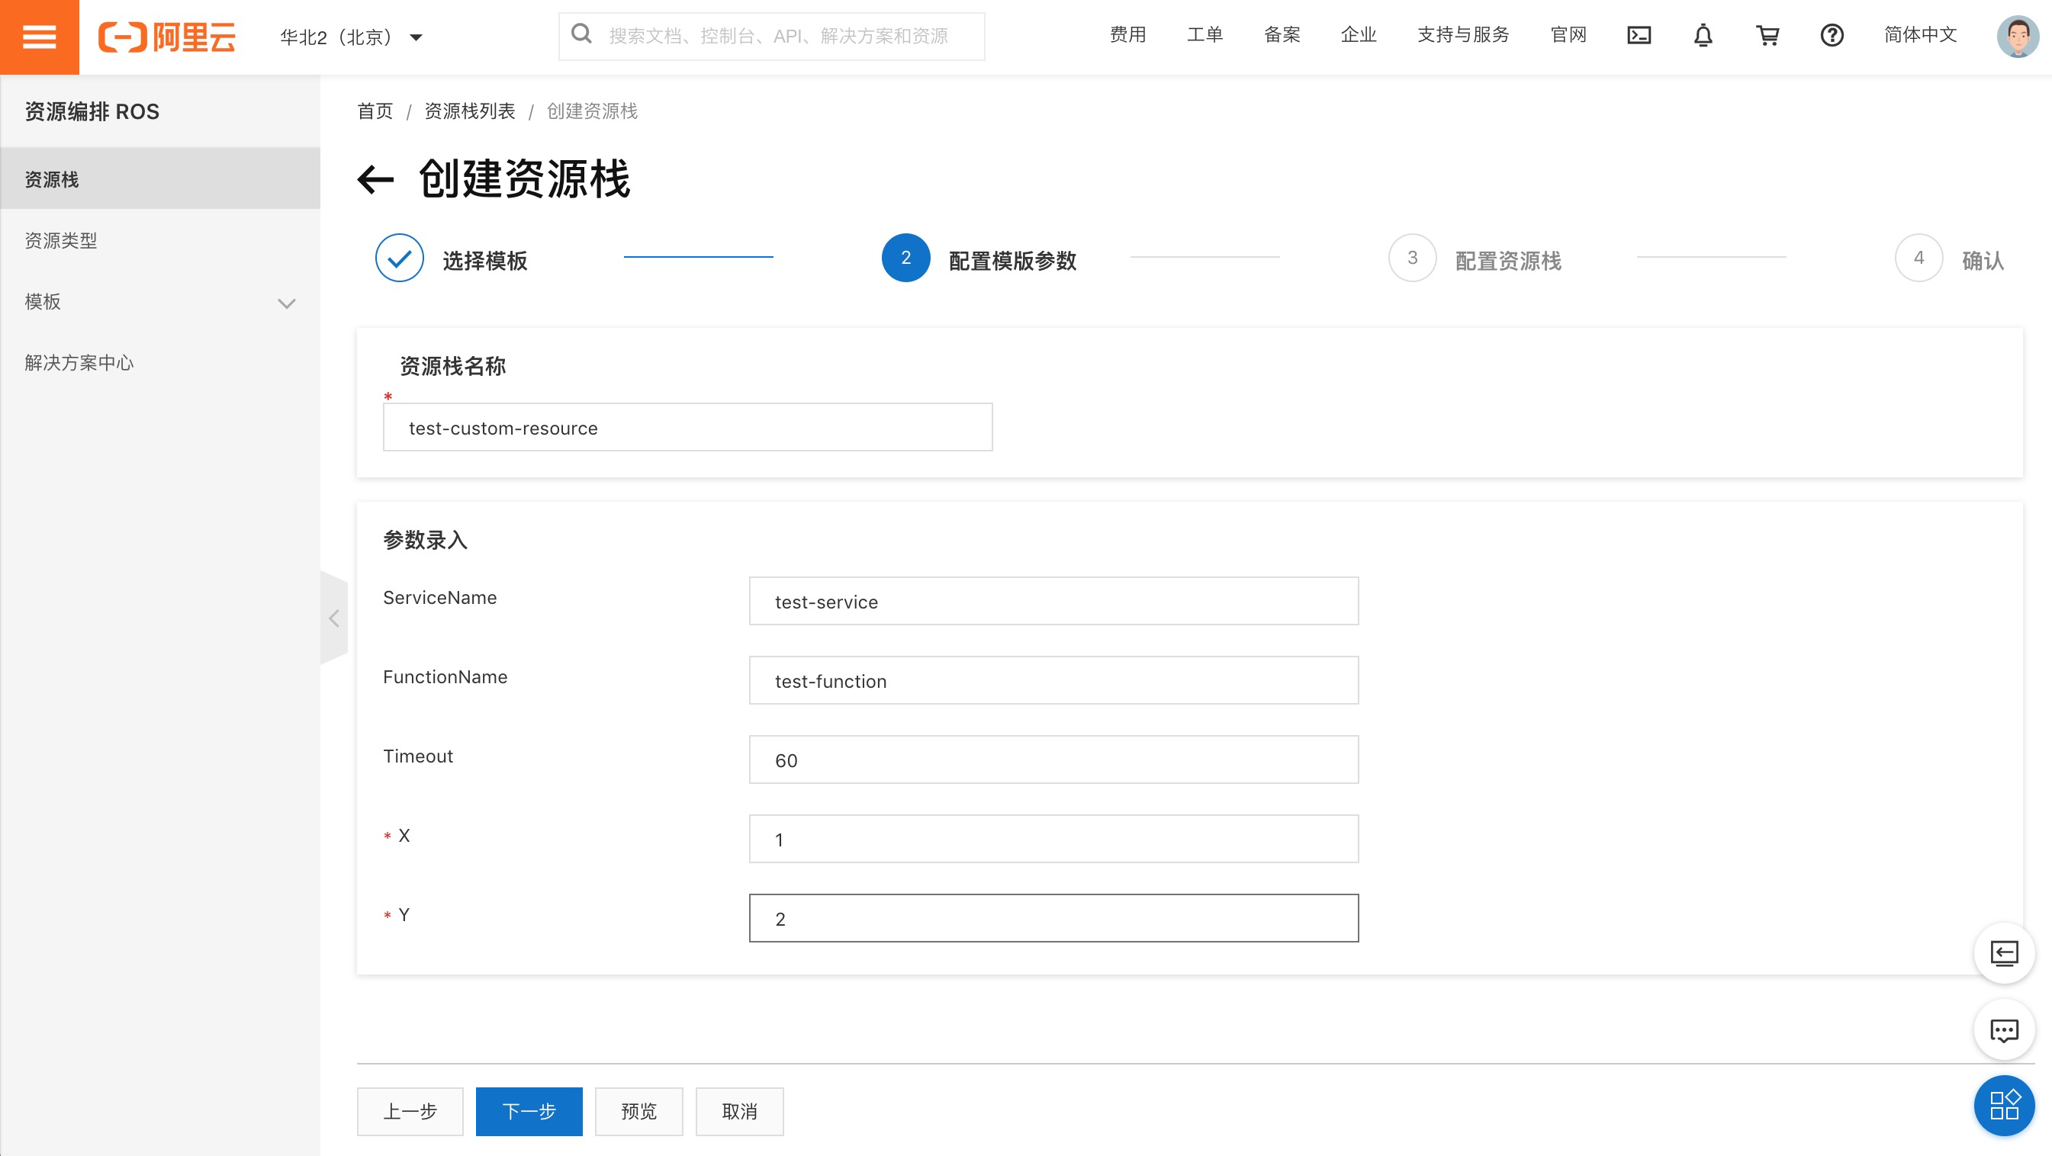
Task: Switch language via 简体中文
Action: tap(1920, 35)
